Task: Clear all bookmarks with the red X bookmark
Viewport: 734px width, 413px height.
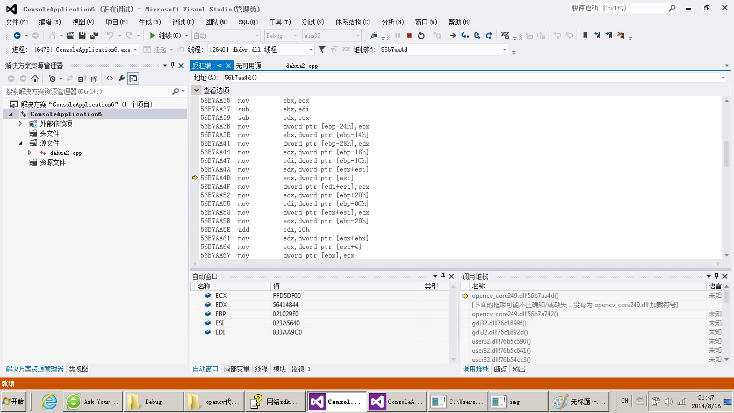Action: coord(621,35)
